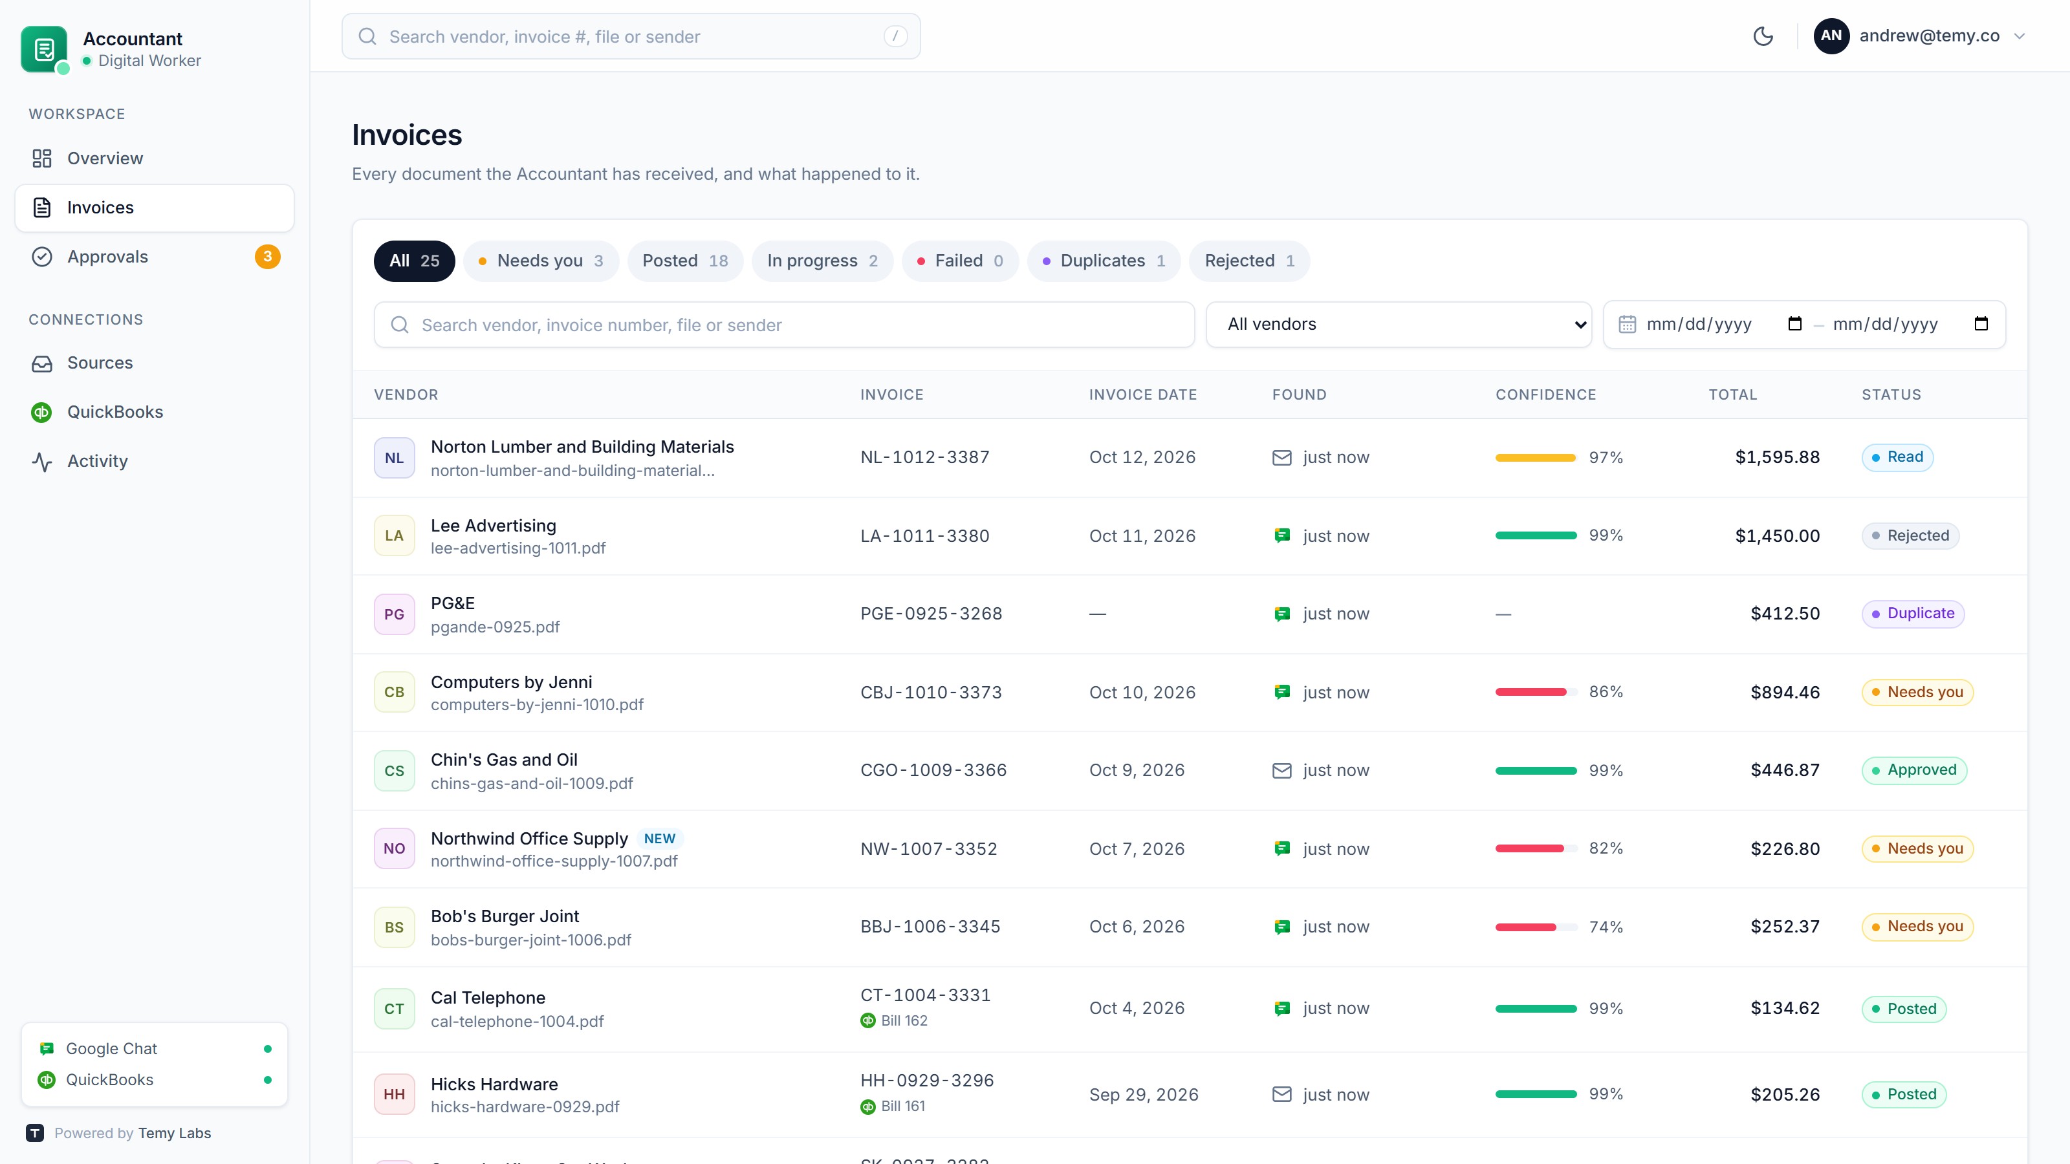Click the Accountant app logo
Screen dimensions: 2070x1164
click(x=44, y=48)
